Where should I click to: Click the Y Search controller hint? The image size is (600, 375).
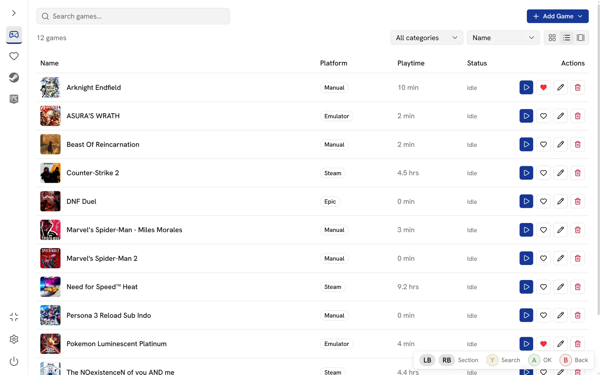click(503, 360)
